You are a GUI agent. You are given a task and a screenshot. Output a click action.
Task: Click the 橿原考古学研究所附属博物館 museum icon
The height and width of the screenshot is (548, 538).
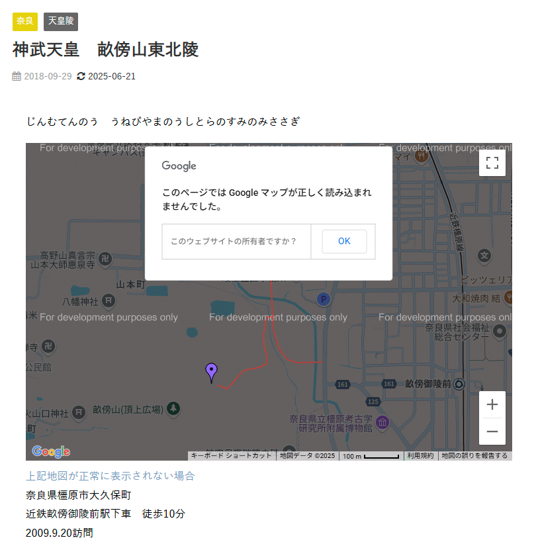[x=382, y=423]
